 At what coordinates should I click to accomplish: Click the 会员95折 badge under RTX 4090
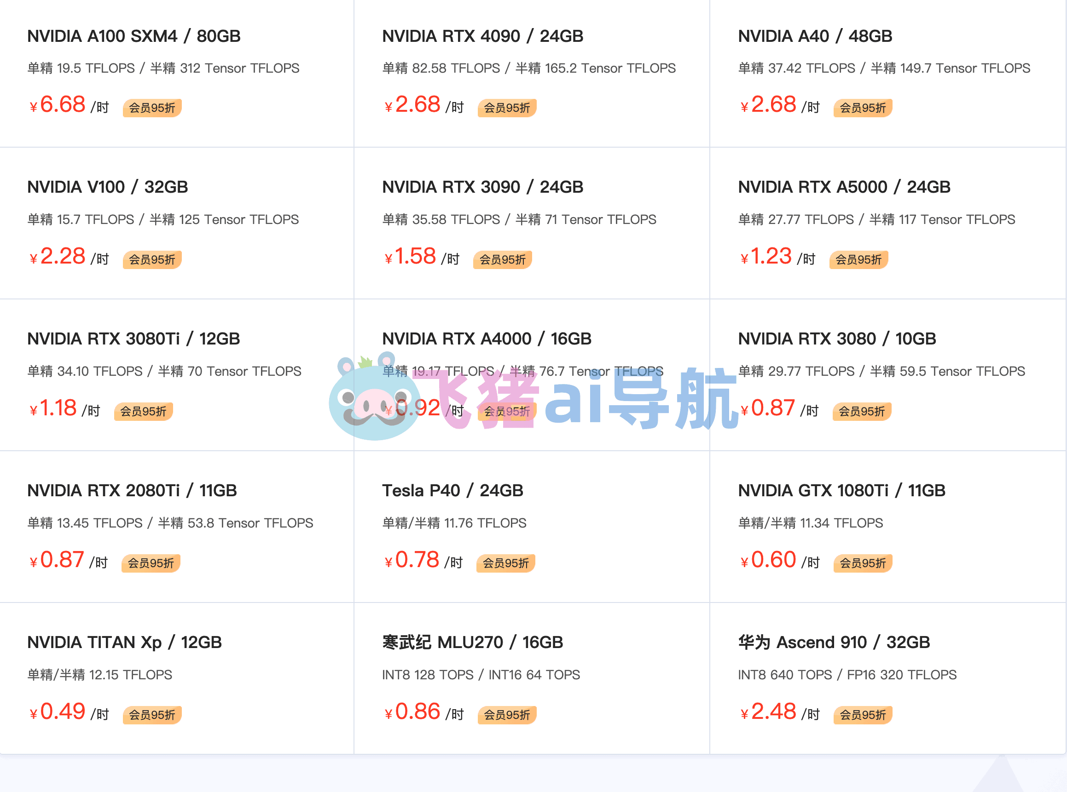(x=507, y=108)
